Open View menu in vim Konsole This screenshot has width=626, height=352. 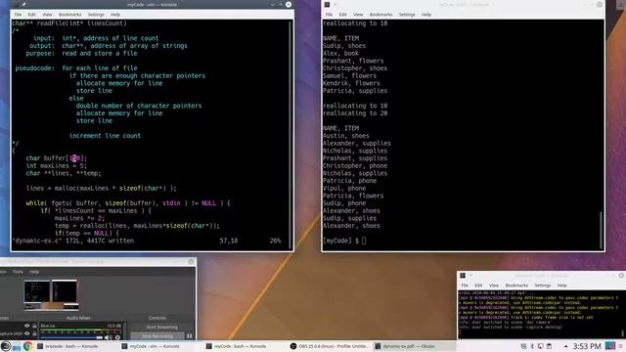click(47, 15)
